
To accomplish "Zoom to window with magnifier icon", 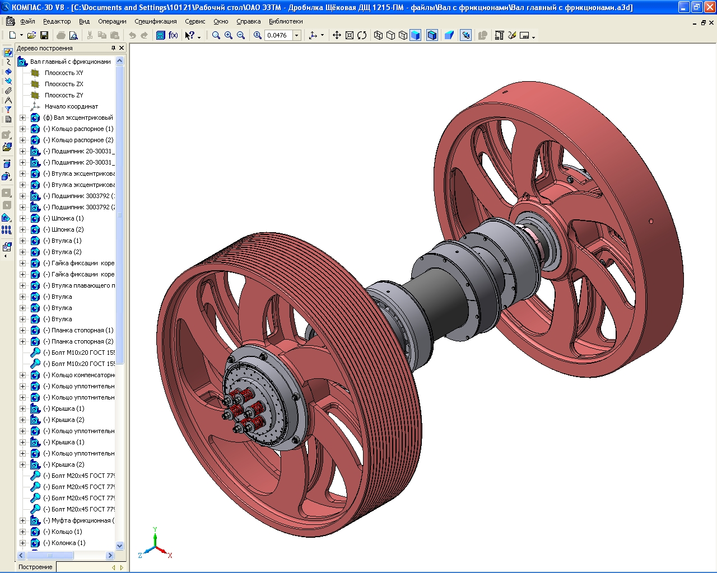I will tap(216, 35).
